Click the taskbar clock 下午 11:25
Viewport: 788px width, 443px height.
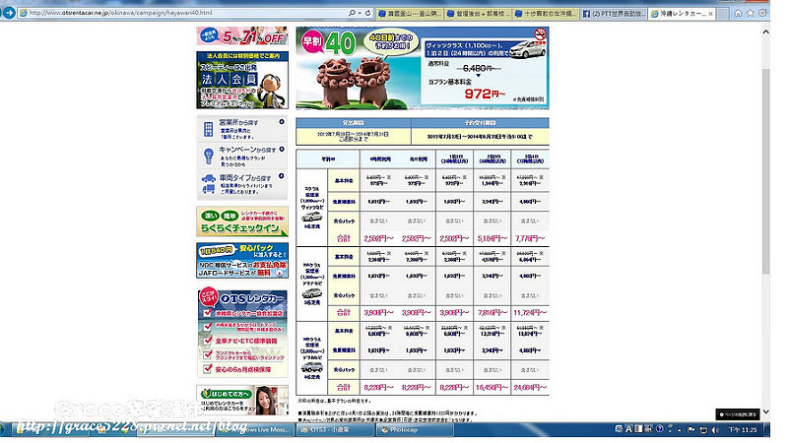click(x=743, y=430)
